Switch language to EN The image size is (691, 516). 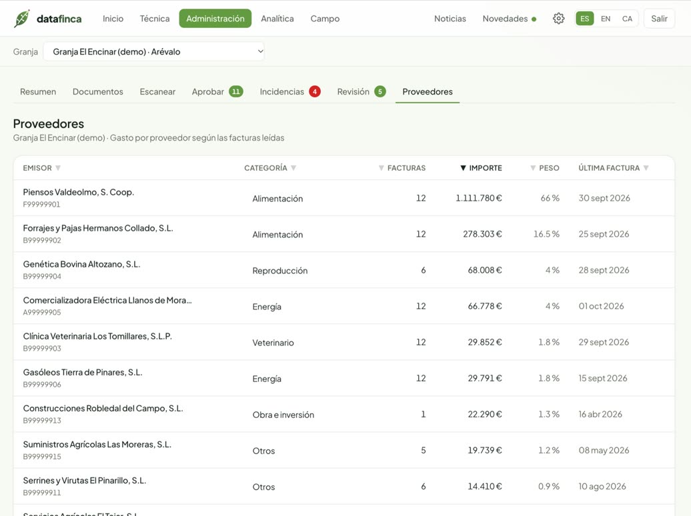click(x=606, y=19)
